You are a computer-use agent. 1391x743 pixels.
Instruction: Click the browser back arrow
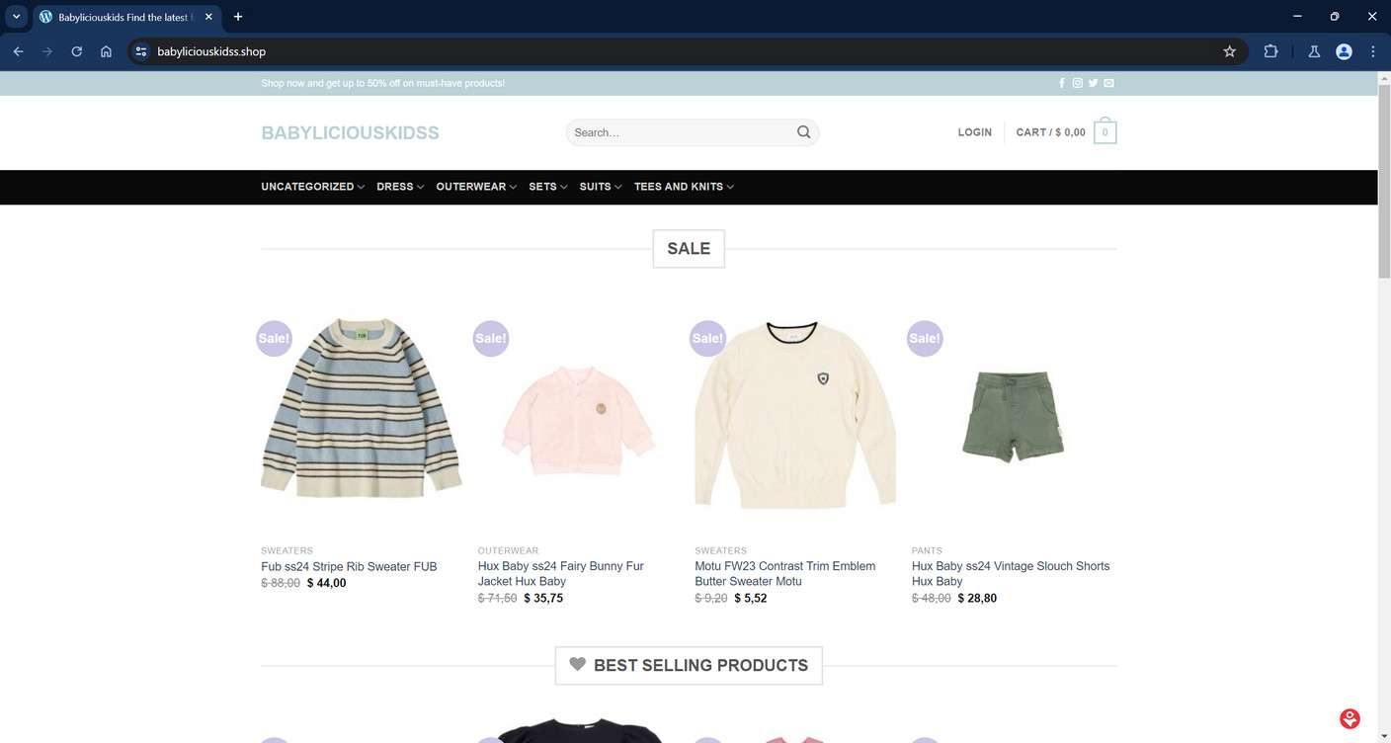pos(18,51)
